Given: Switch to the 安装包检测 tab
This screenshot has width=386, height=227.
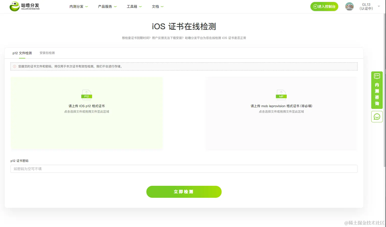Looking at the screenshot, I should pyautogui.click(x=47, y=53).
